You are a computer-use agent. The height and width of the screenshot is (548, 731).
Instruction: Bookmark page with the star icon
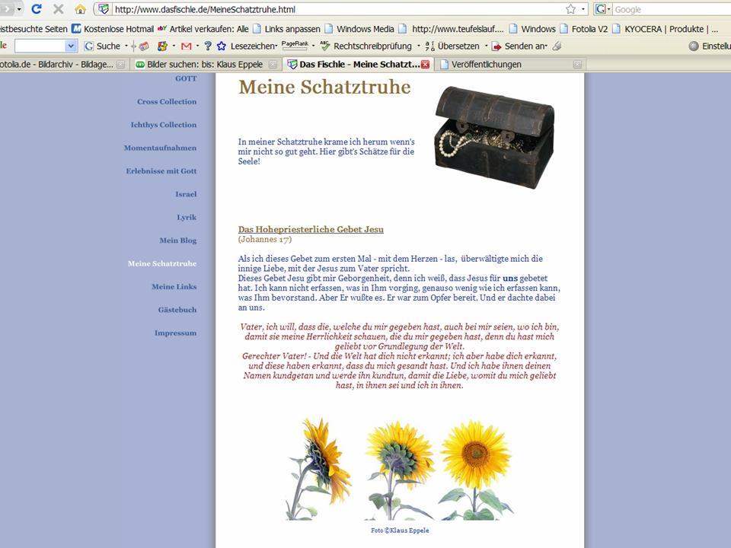coord(570,9)
